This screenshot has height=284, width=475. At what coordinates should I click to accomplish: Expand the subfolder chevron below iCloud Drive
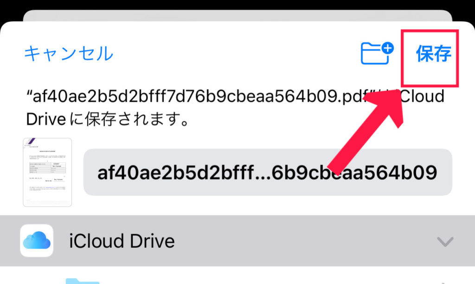[445, 283]
